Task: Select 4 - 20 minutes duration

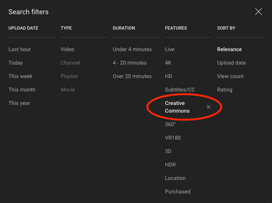Action: click(130, 63)
